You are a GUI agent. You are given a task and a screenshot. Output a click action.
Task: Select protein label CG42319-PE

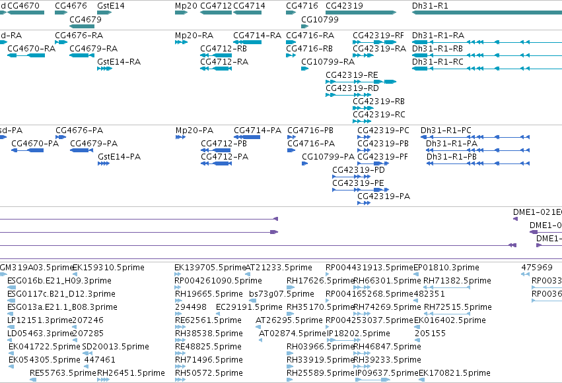358,183
